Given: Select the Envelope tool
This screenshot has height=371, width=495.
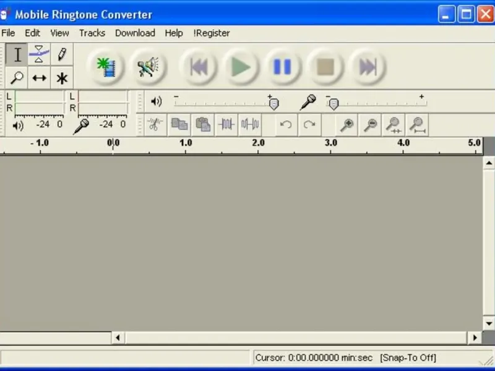Looking at the screenshot, I should [x=39, y=54].
